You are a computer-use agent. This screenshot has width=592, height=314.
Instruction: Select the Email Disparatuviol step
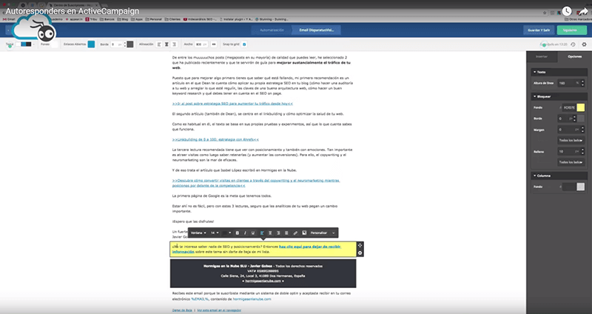coord(317,30)
